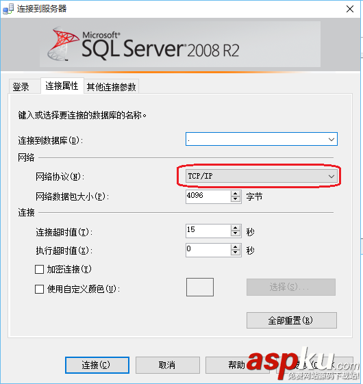Decrease the 连接超时值 with the down arrow
The width and height of the screenshot is (363, 384).
236,233
